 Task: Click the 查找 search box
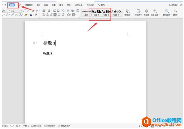101,5
